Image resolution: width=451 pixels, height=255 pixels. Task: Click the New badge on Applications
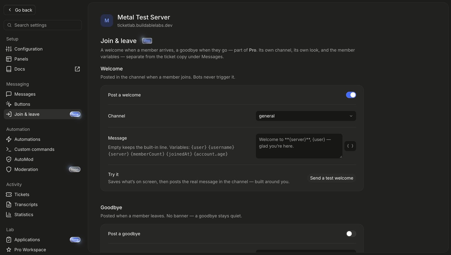(x=75, y=240)
